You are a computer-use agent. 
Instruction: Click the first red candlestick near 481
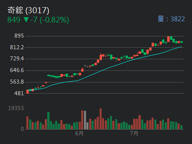coord(28,92)
